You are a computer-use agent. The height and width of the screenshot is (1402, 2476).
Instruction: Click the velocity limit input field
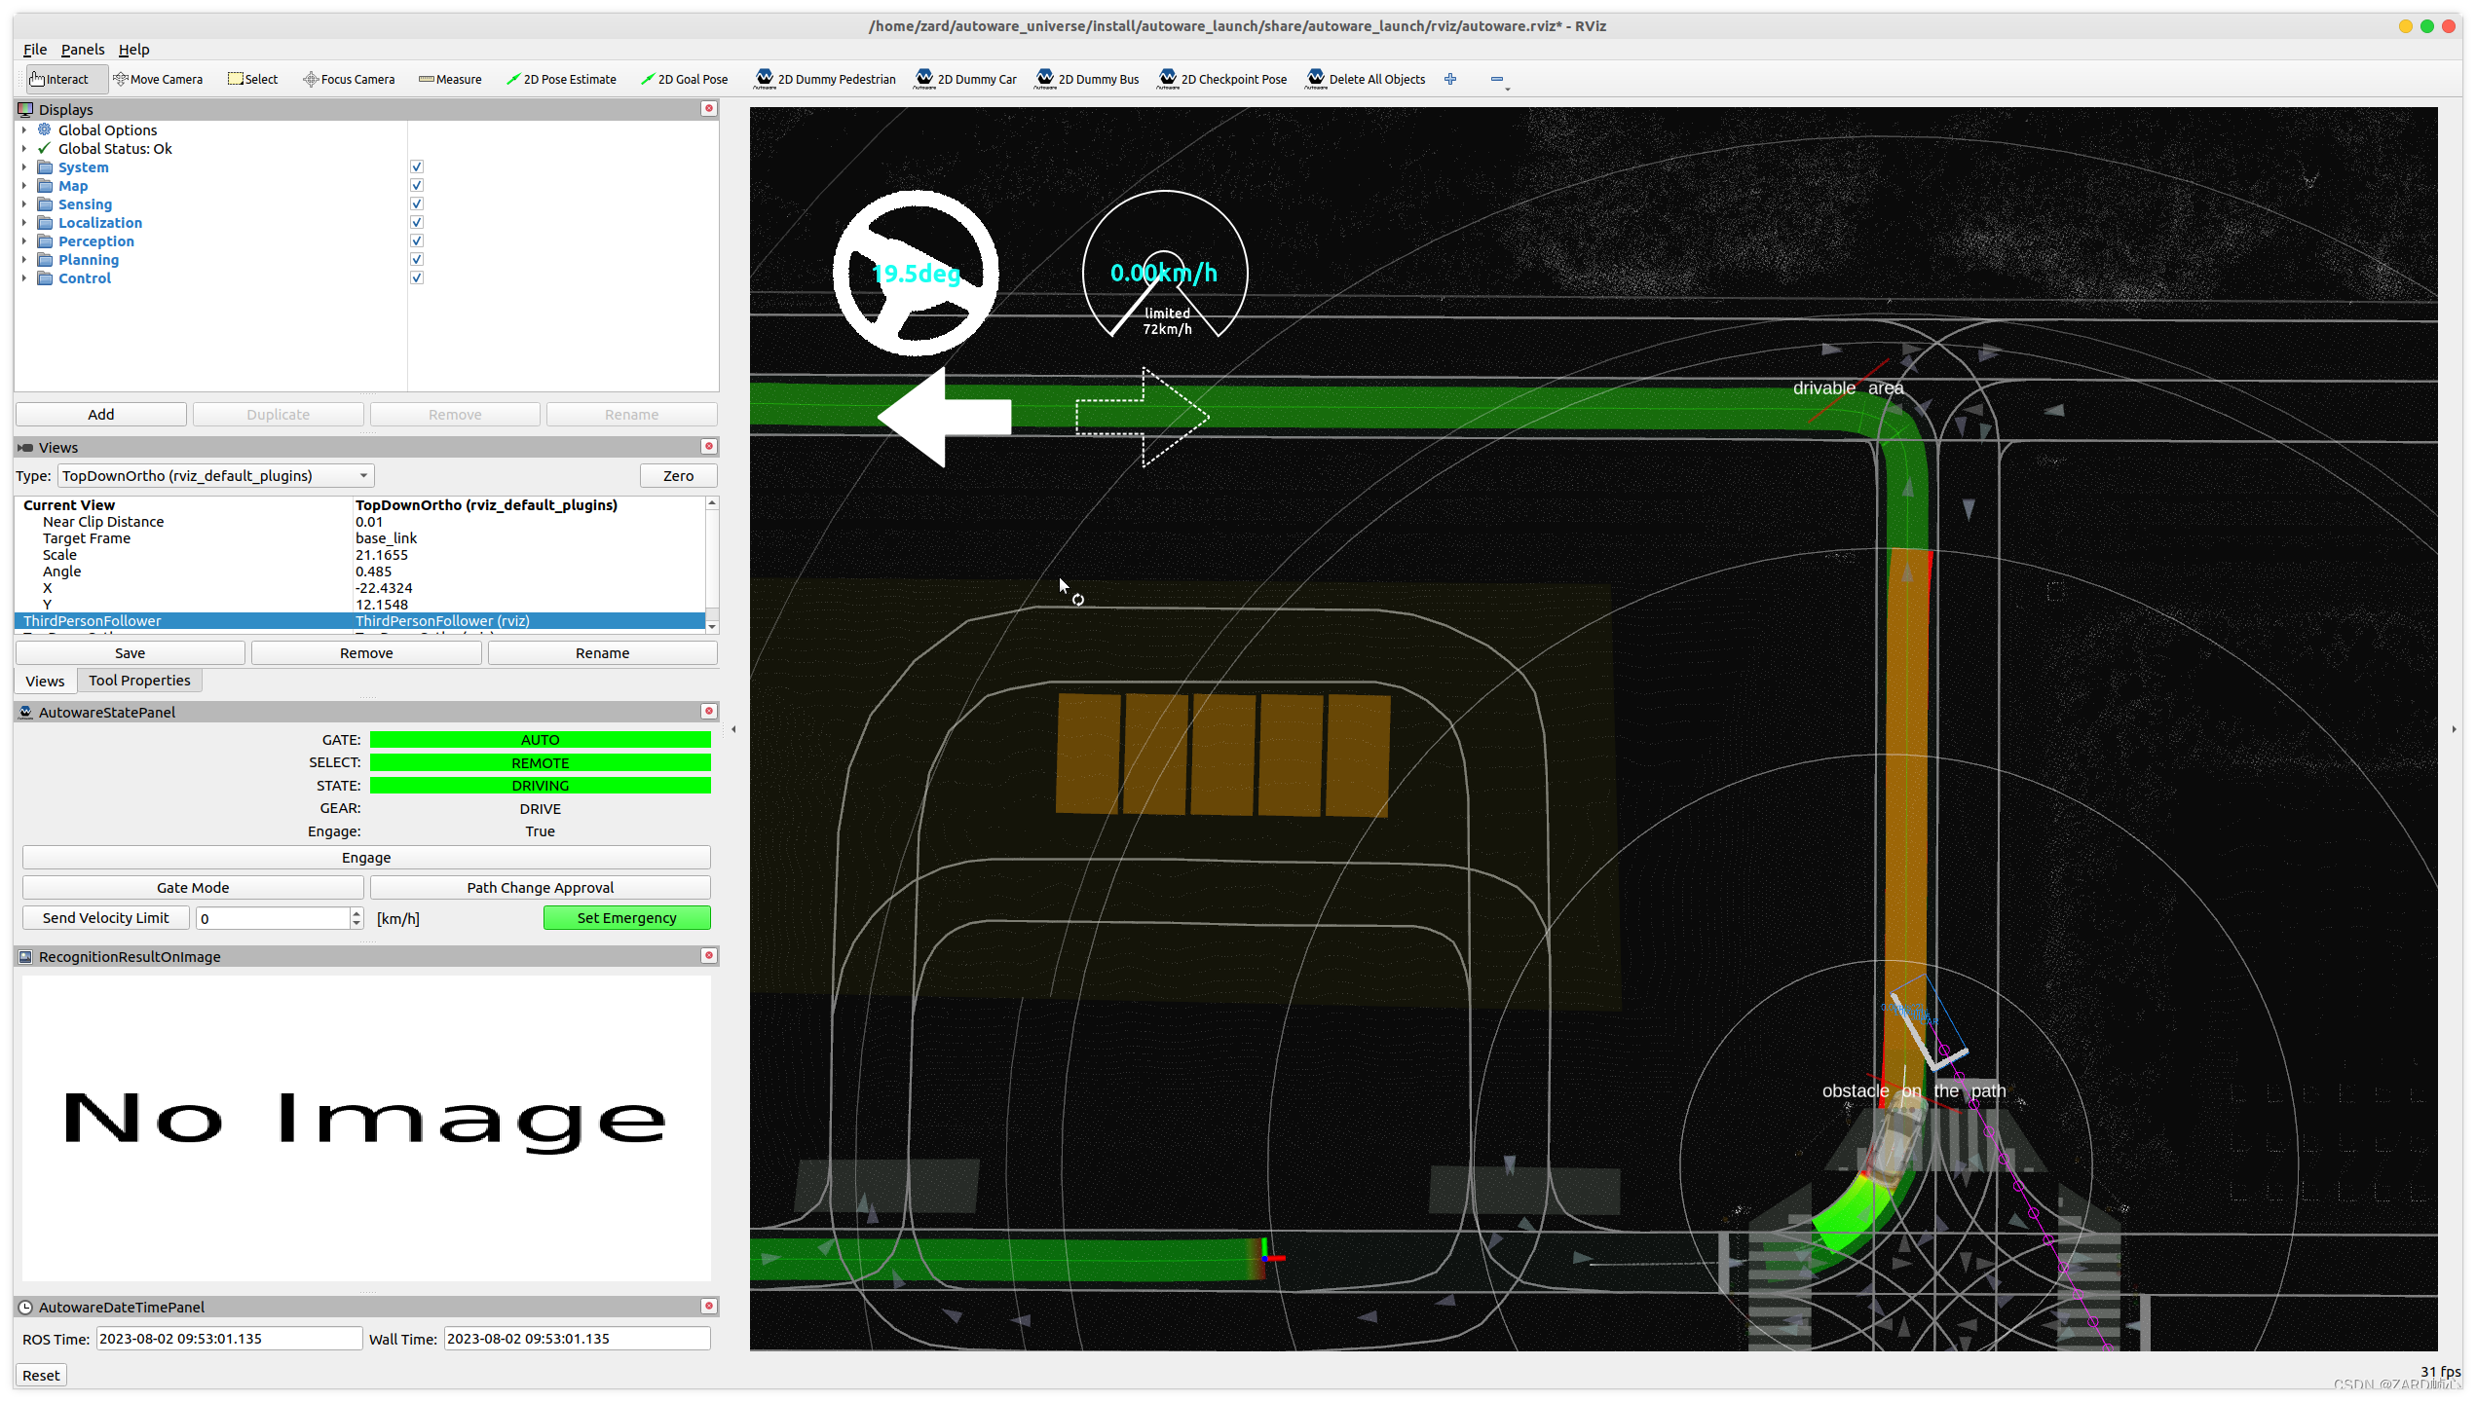(x=272, y=918)
